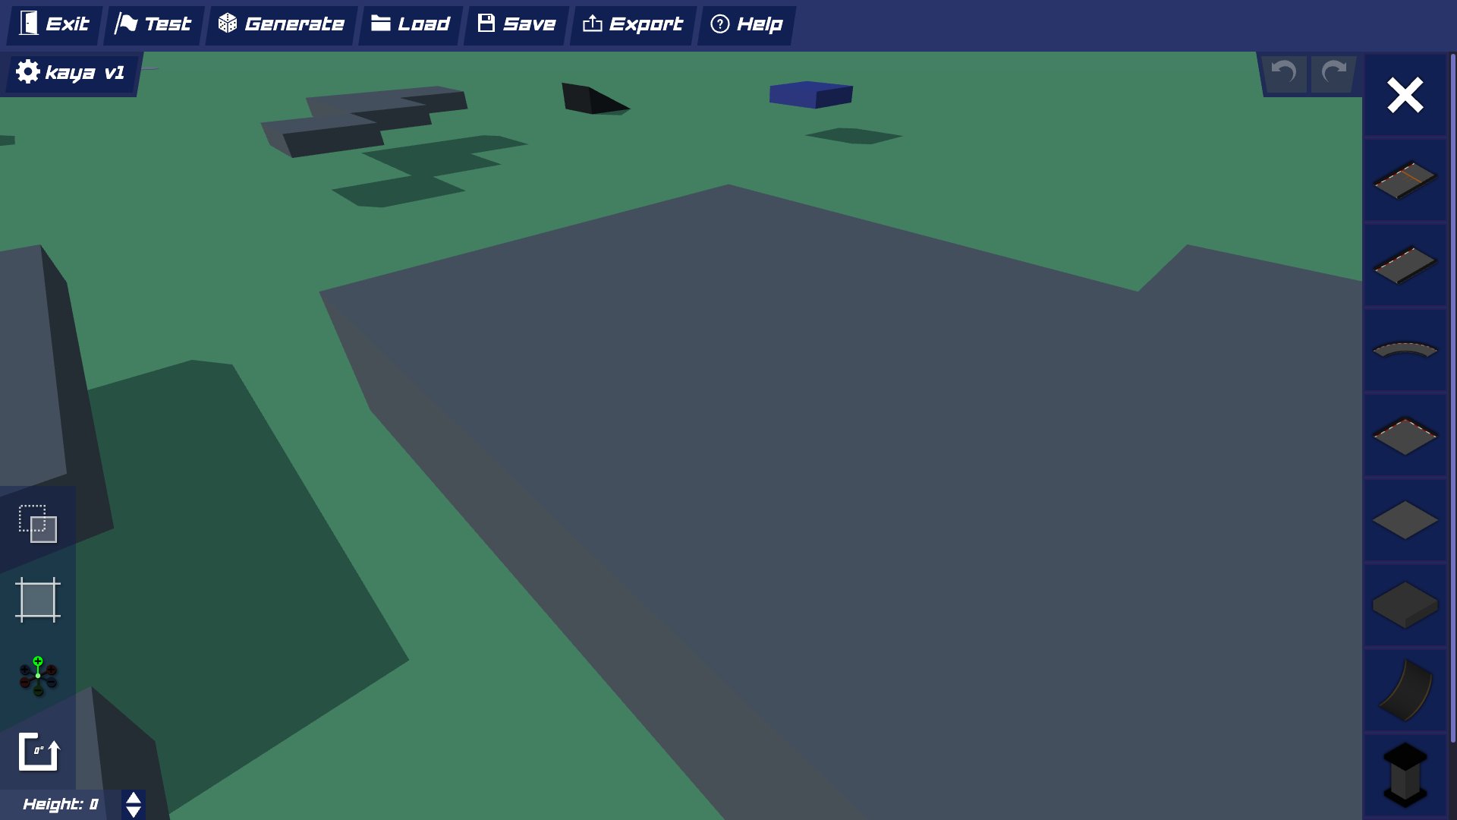The width and height of the screenshot is (1457, 820).
Task: Undo the last edit
Action: click(1283, 74)
